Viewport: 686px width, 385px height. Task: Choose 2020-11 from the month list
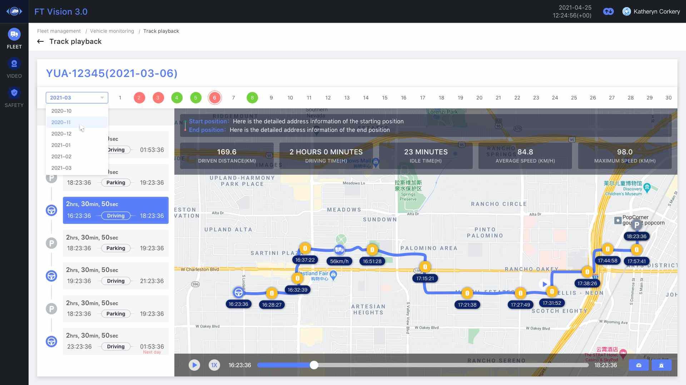[61, 122]
